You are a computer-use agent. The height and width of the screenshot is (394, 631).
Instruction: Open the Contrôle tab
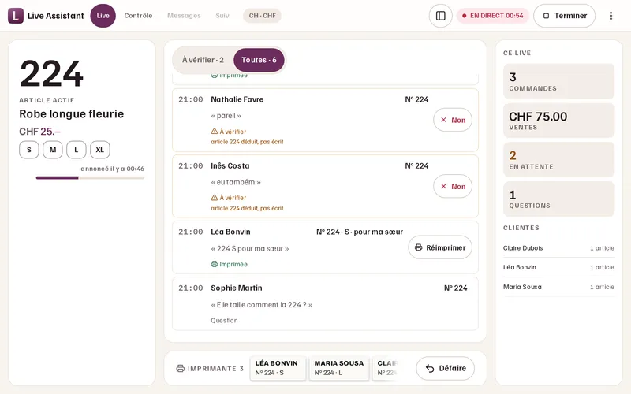click(138, 16)
